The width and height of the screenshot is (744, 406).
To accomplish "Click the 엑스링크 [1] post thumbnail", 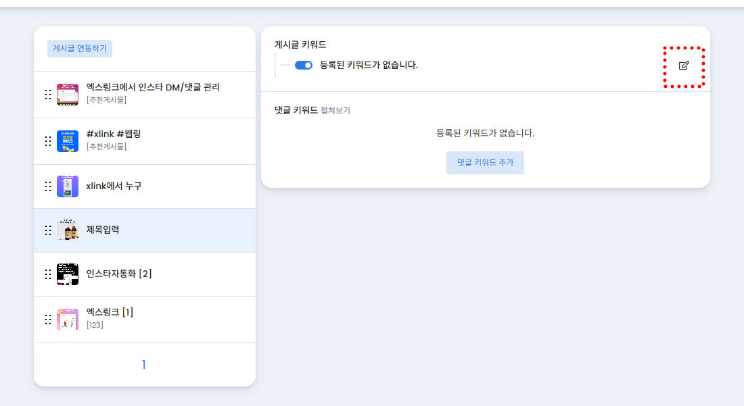I will coord(68,319).
